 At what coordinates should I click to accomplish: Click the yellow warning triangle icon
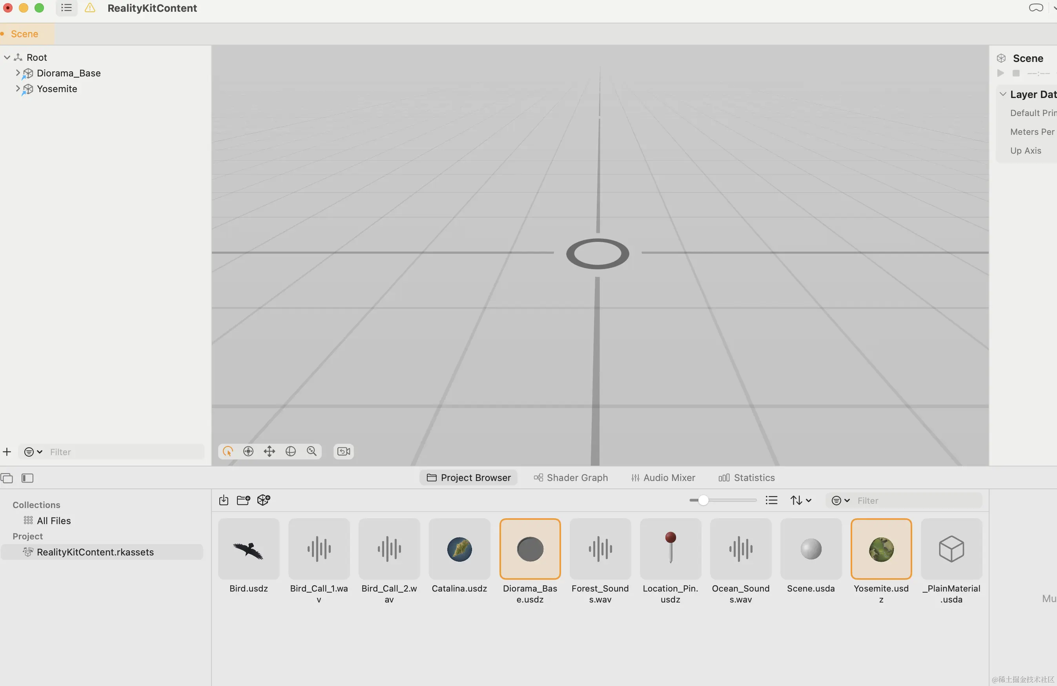pyautogui.click(x=90, y=8)
